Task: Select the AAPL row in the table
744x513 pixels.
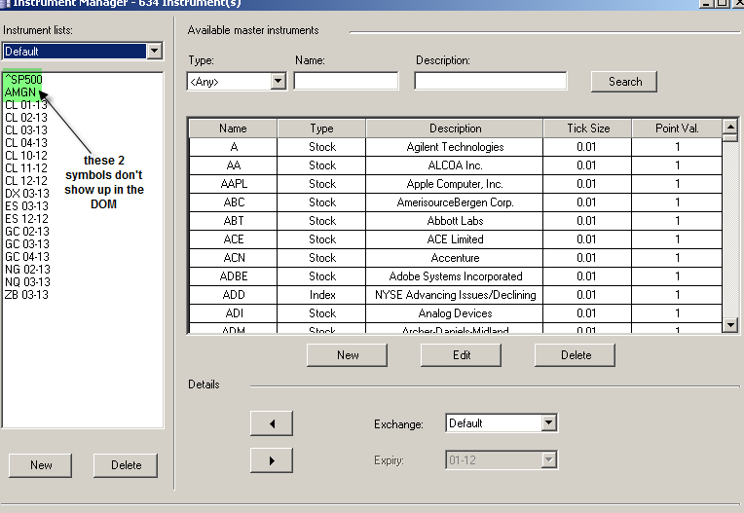Action: pos(456,184)
